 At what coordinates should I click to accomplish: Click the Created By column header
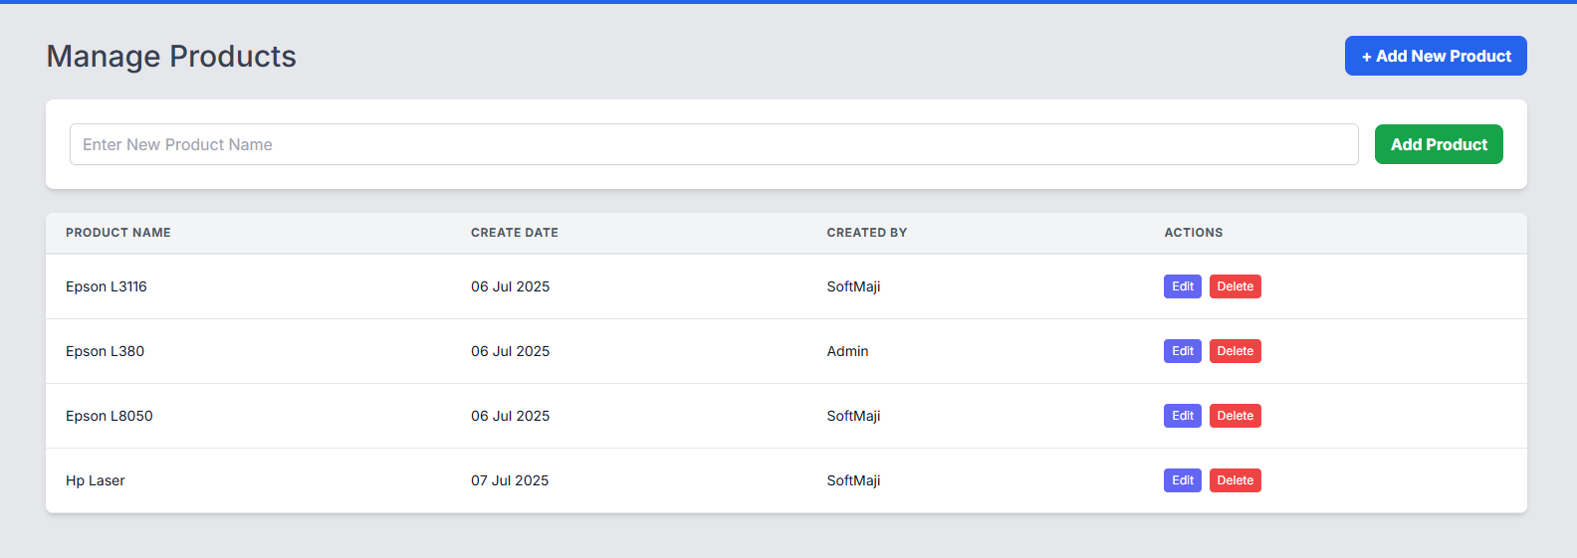(866, 233)
